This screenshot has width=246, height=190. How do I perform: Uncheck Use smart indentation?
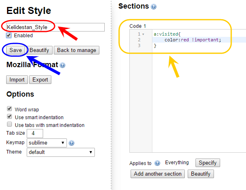point(9,117)
